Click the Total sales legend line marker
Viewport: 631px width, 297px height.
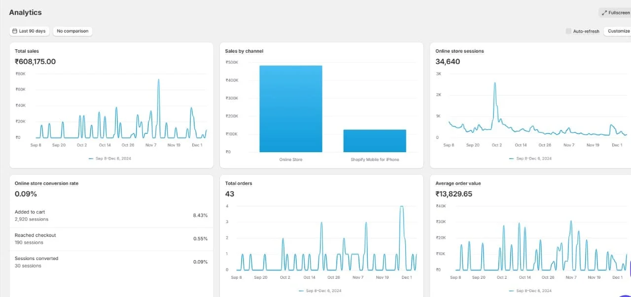pos(91,159)
